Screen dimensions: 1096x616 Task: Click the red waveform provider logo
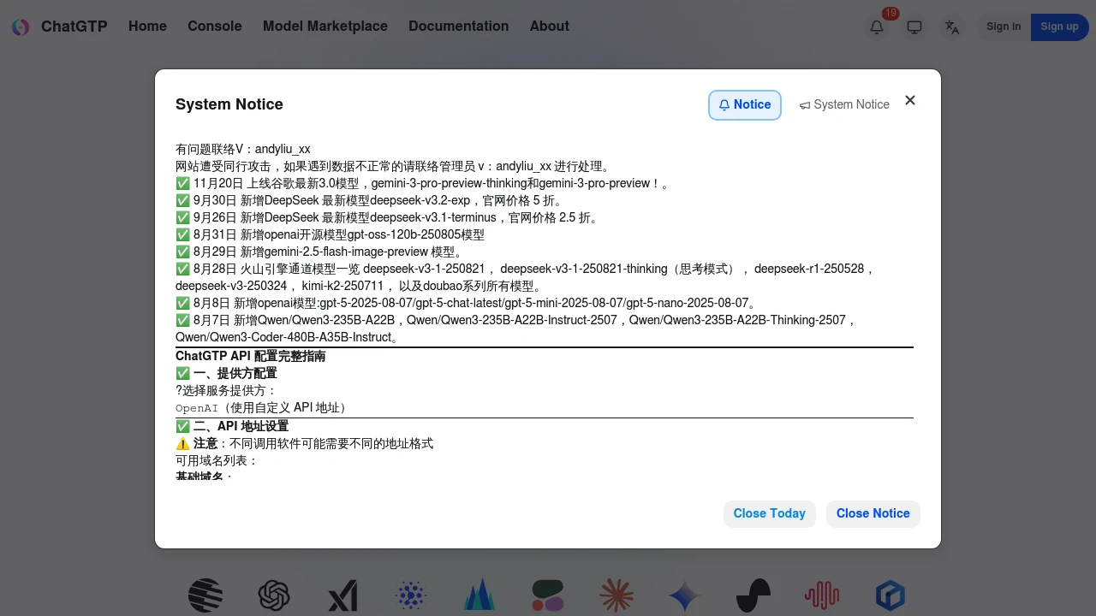[821, 595]
